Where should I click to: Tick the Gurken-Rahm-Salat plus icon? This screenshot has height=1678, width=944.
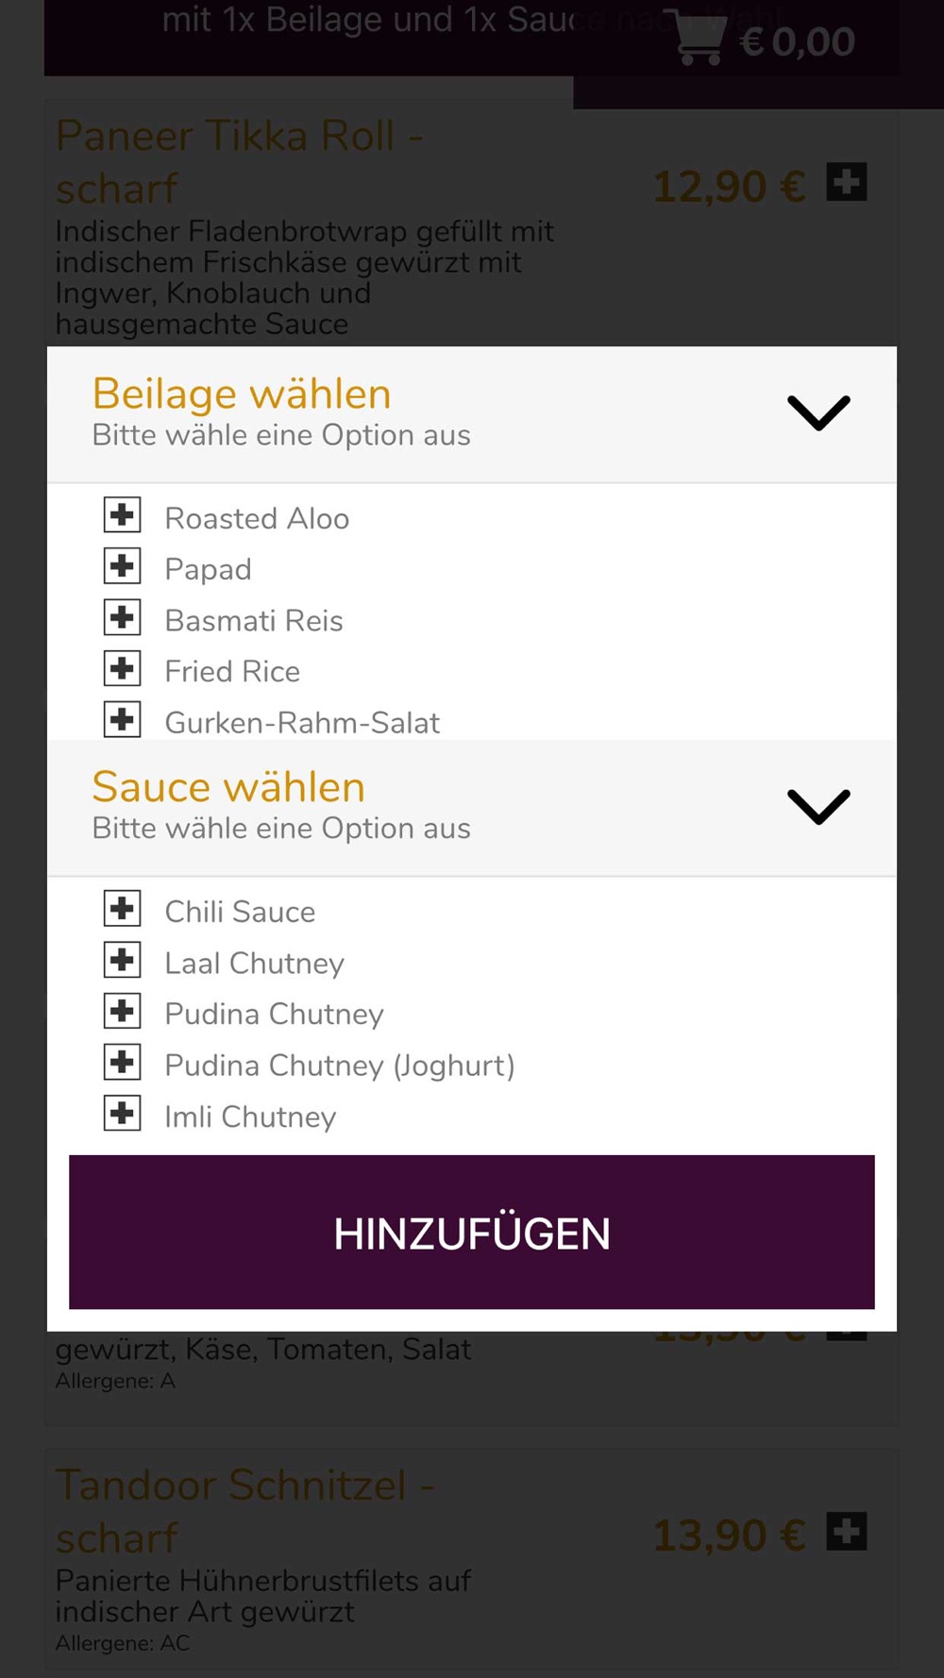[123, 720]
